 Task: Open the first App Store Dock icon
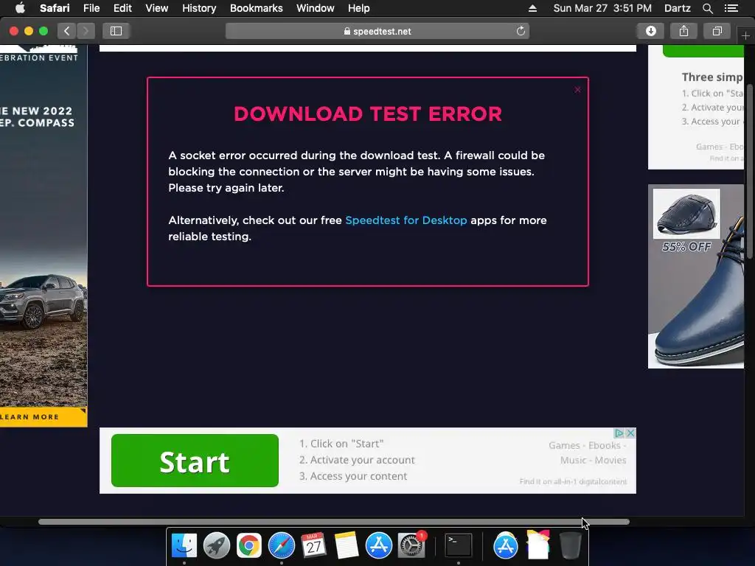tap(379, 546)
